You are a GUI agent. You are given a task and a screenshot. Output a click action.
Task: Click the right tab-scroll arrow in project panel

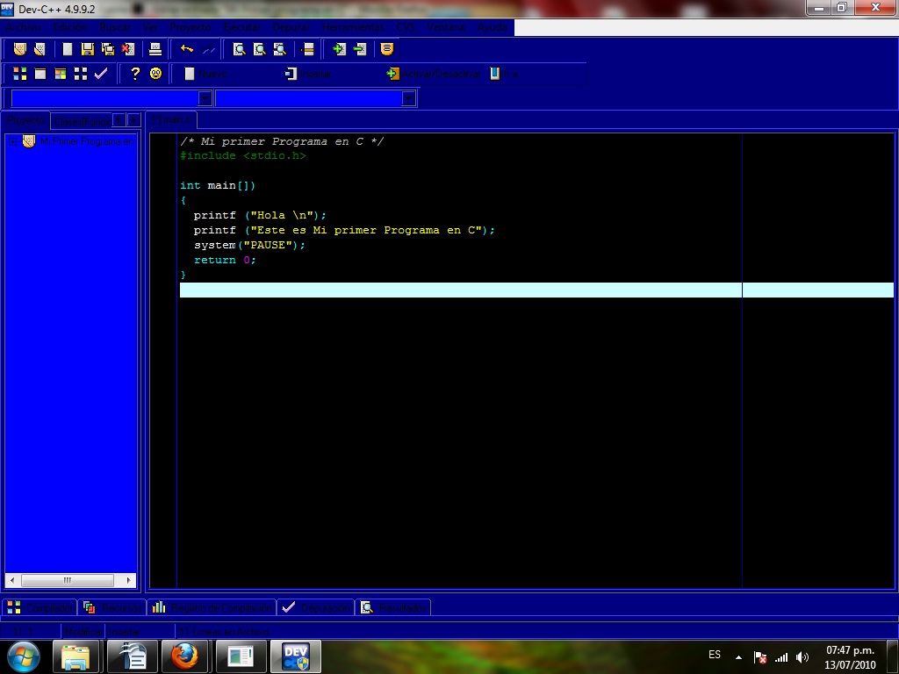tap(133, 119)
